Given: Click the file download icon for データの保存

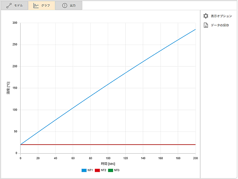Looking at the screenshot, I should [x=205, y=25].
